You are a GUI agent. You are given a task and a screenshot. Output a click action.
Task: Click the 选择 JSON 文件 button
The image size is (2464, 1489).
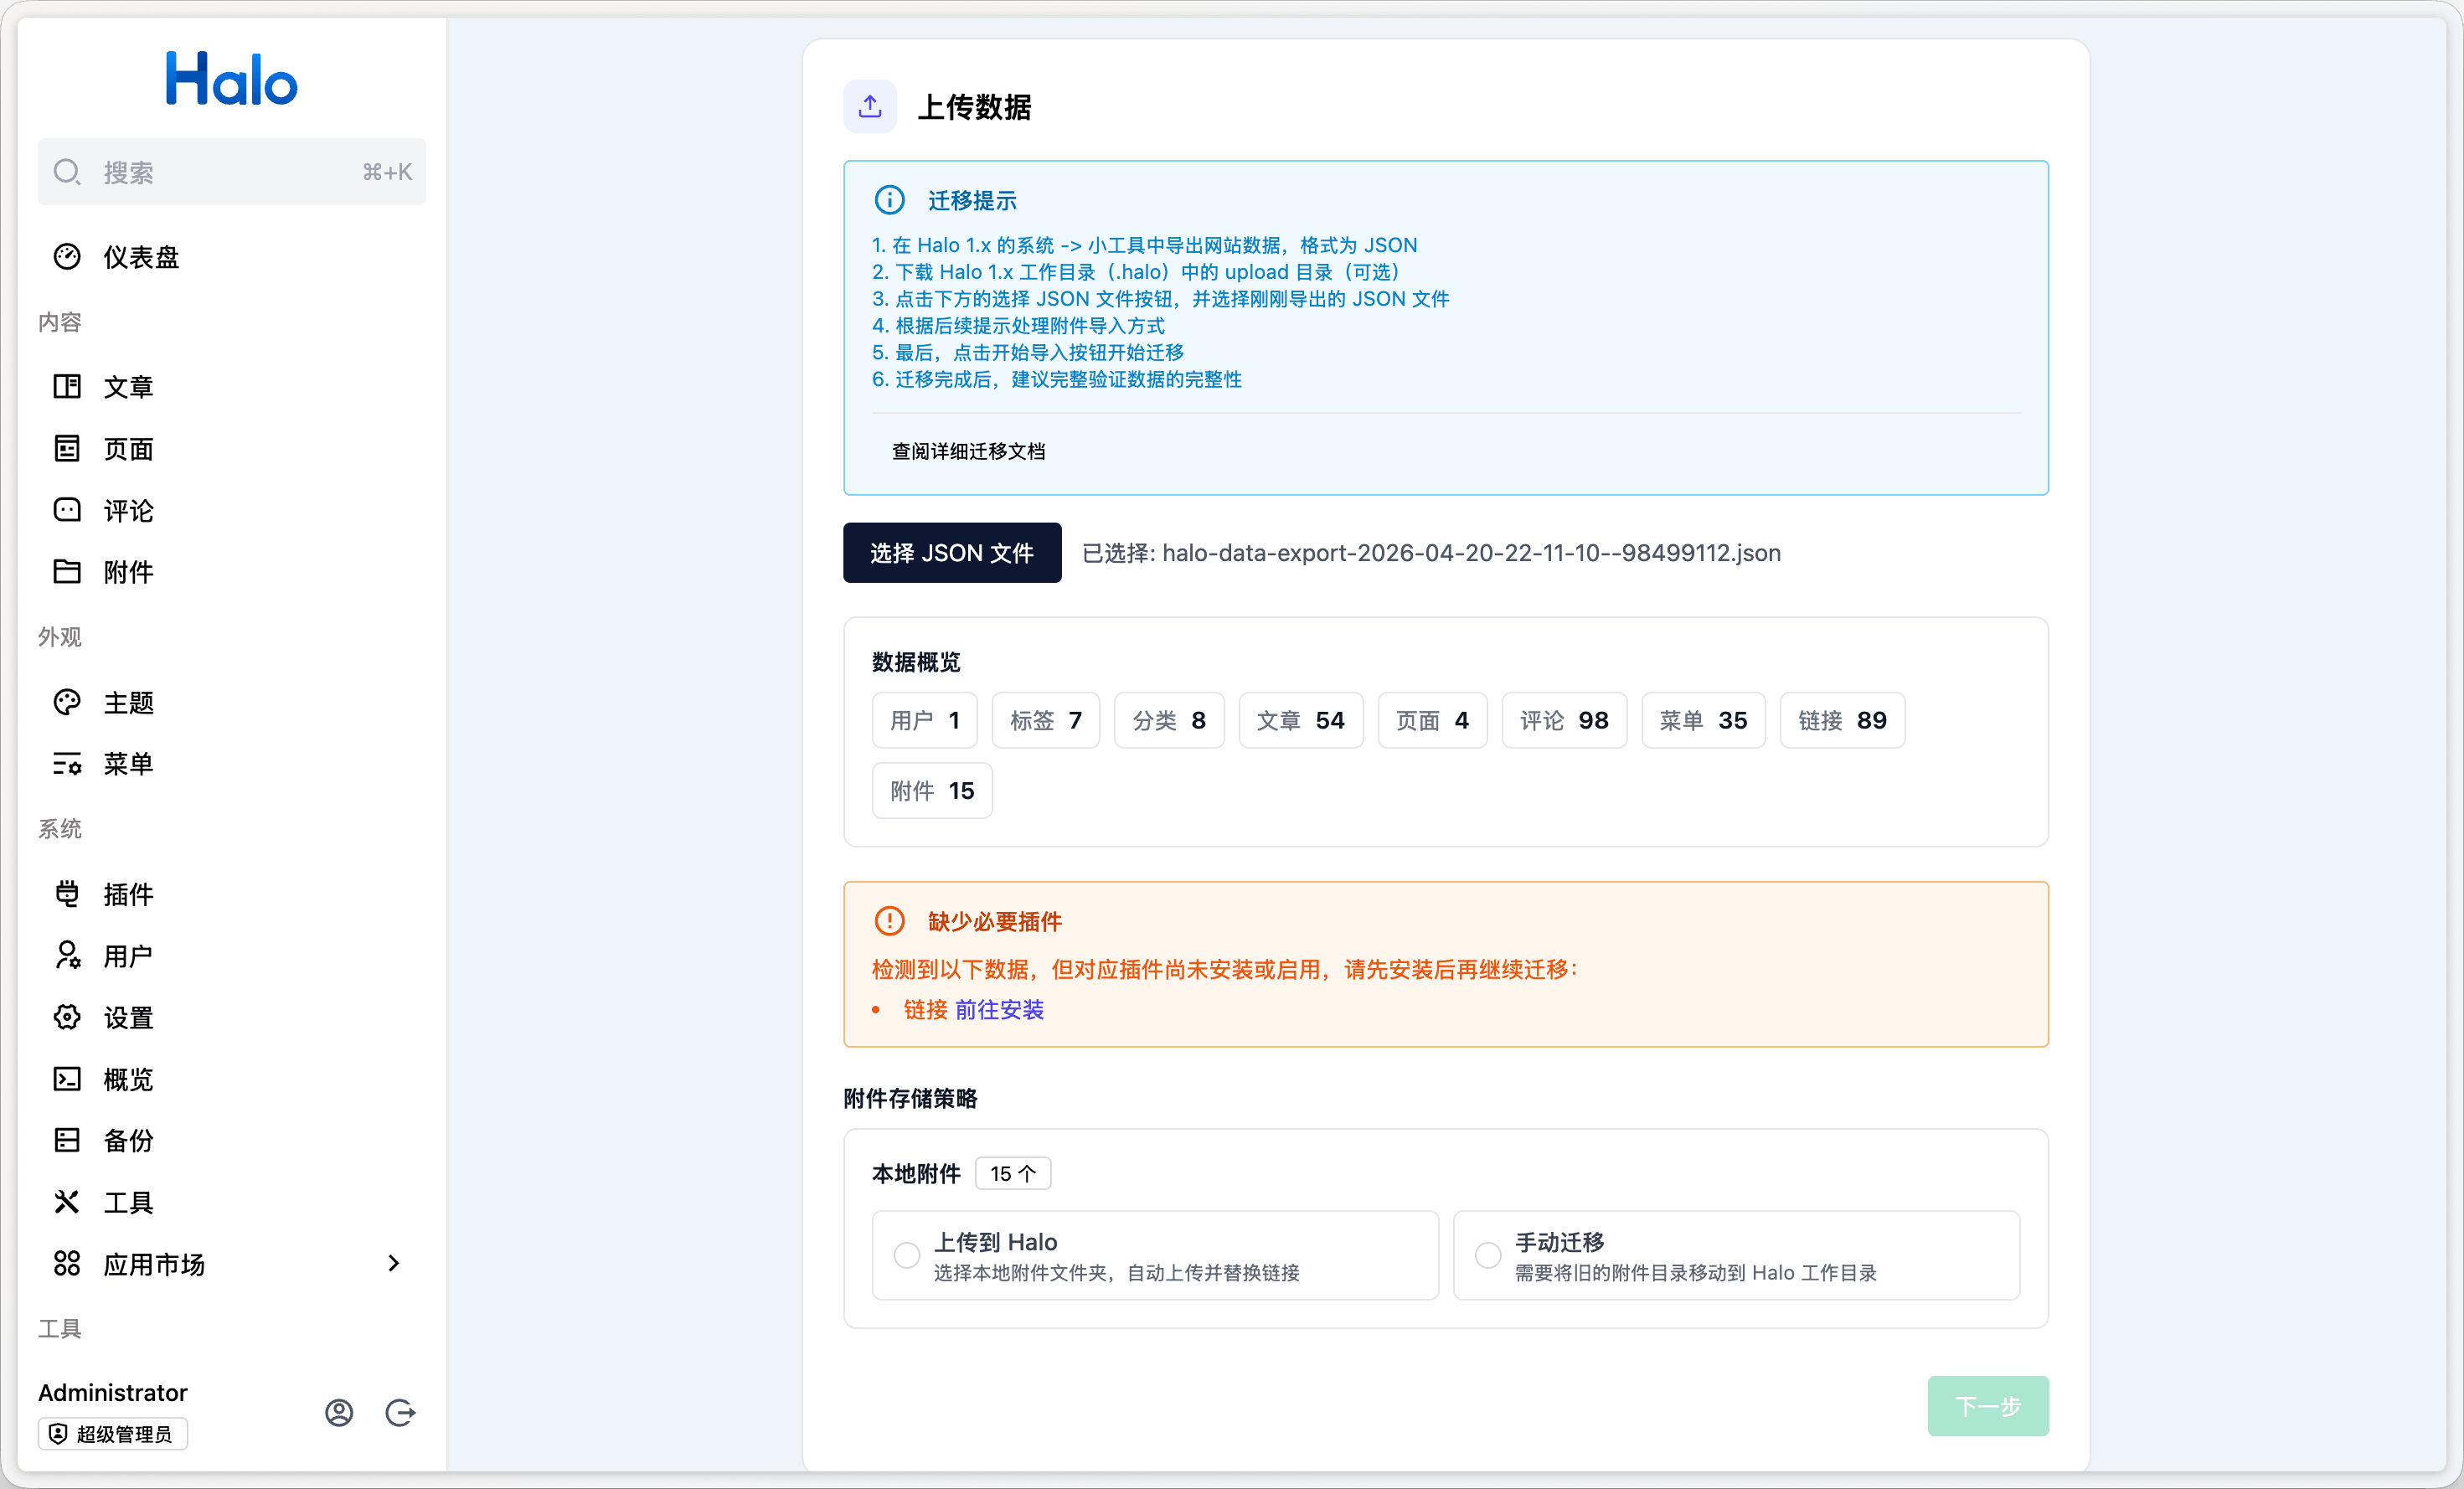[951, 553]
